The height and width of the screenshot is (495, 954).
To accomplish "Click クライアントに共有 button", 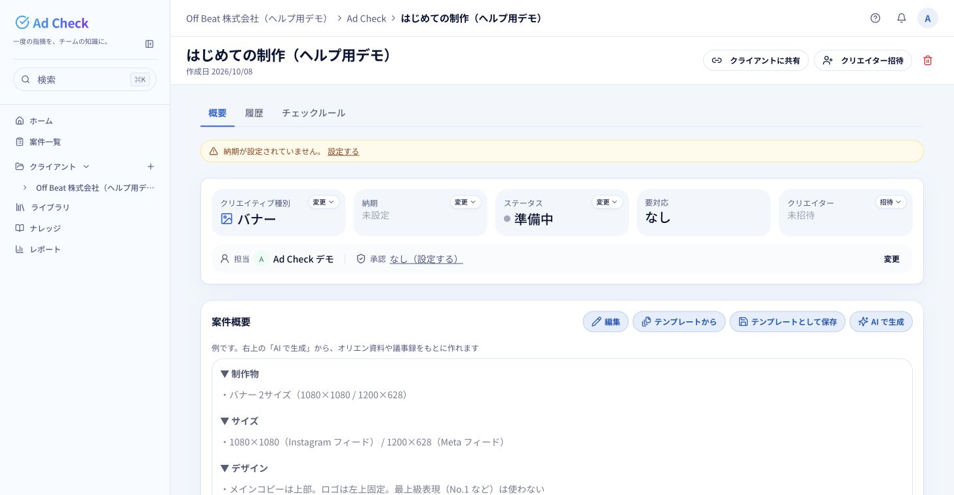I will [756, 60].
